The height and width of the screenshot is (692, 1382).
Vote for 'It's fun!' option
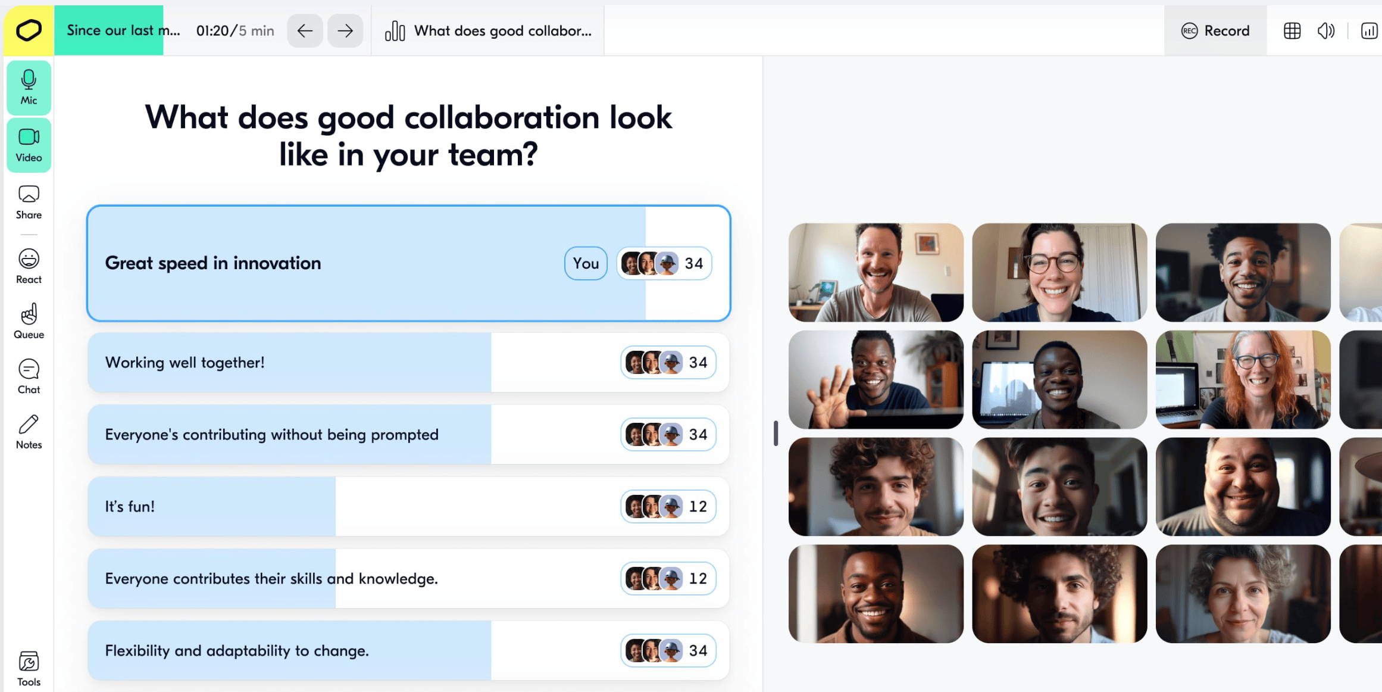pyautogui.click(x=408, y=506)
